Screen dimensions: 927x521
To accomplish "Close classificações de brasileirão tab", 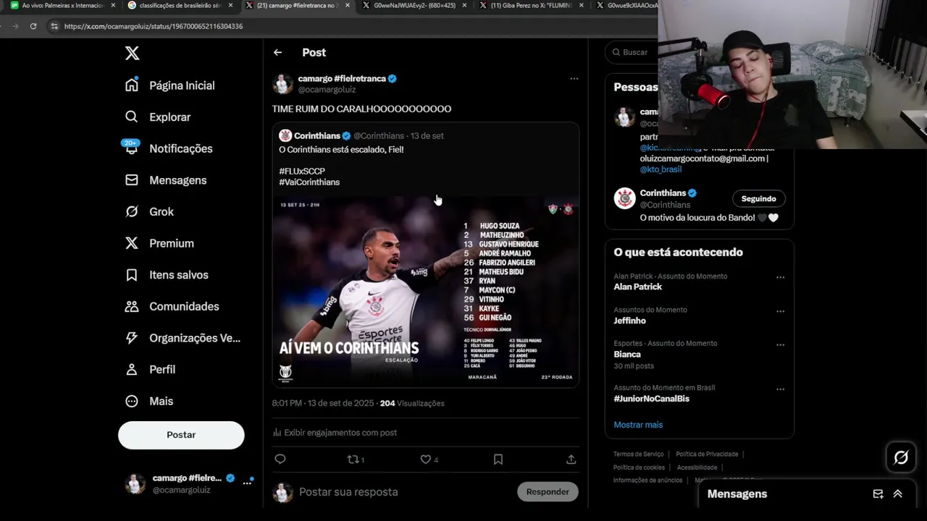I will pyautogui.click(x=230, y=5).
